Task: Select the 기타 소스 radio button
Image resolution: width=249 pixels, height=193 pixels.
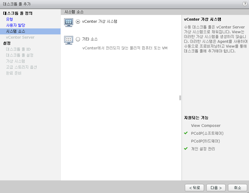Action: pyautogui.click(x=78, y=39)
